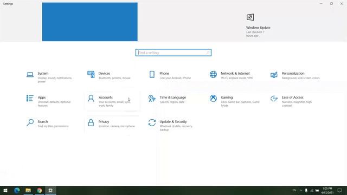Viewport: 347px width, 195px height.
Task: Click the Windows Update label
Action: pos(258,28)
